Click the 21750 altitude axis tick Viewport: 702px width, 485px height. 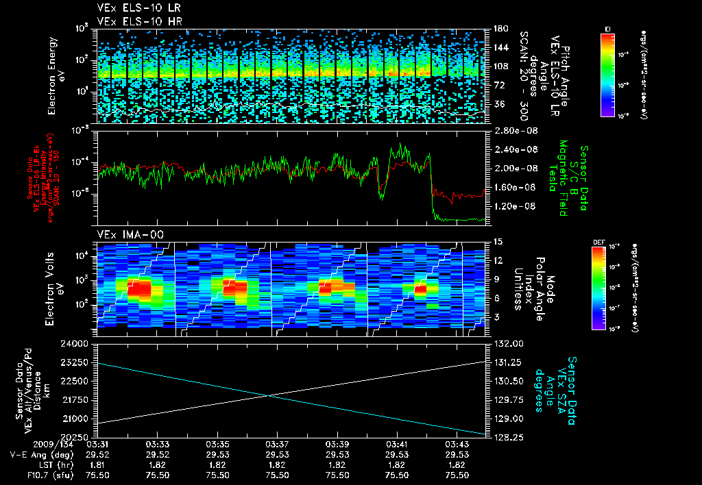coord(74,401)
